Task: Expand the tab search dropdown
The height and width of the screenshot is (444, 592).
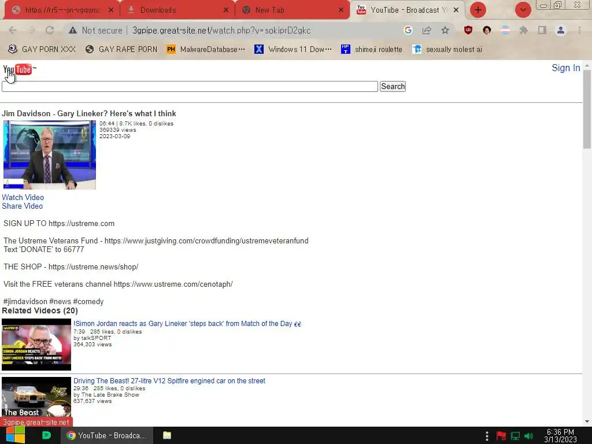Action: pyautogui.click(x=523, y=10)
